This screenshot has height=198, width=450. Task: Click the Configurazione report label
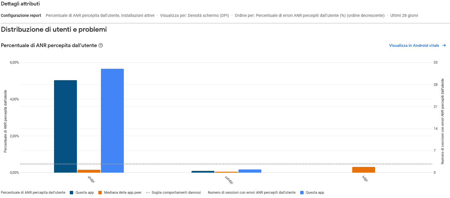[x=21, y=15]
